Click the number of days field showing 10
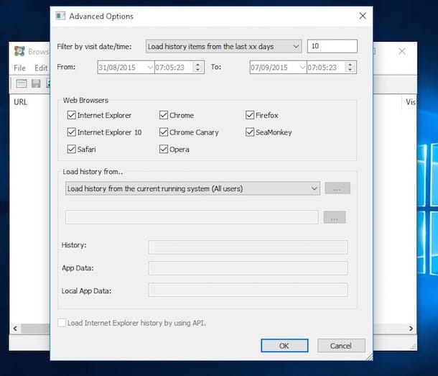The height and width of the screenshot is (376, 438). tap(332, 46)
